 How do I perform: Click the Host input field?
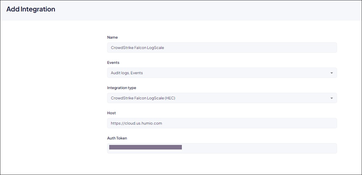222,123
